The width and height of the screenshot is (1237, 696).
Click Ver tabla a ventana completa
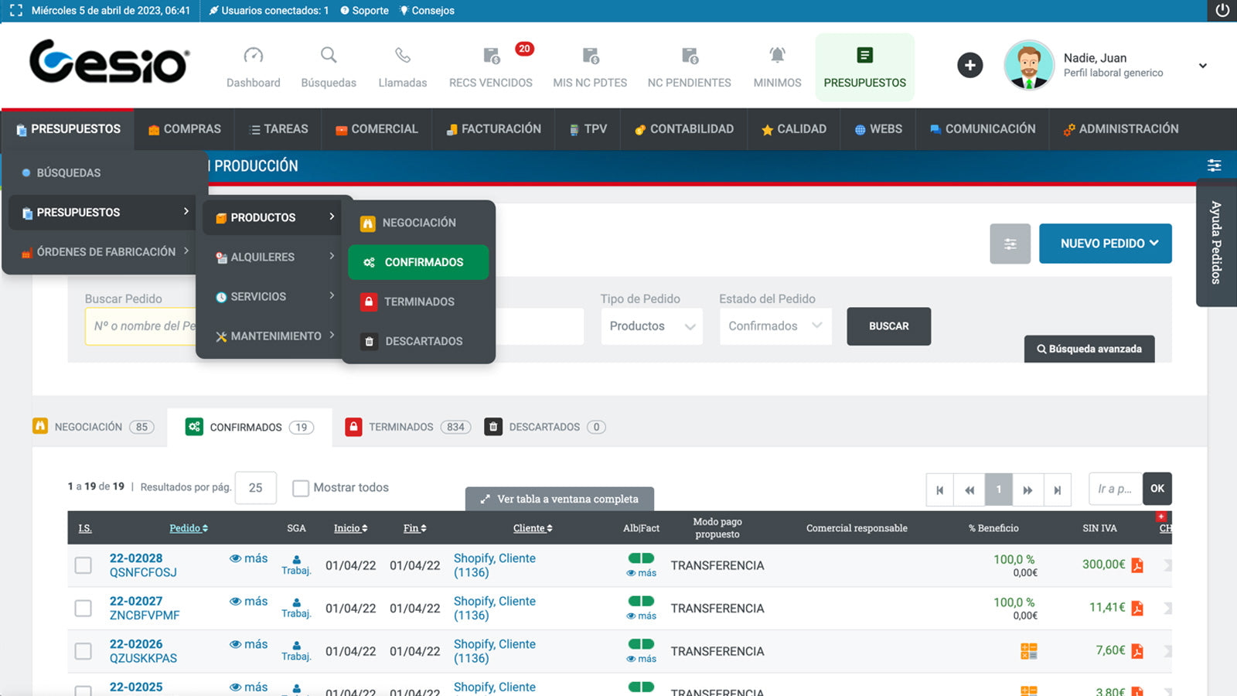pyautogui.click(x=560, y=500)
